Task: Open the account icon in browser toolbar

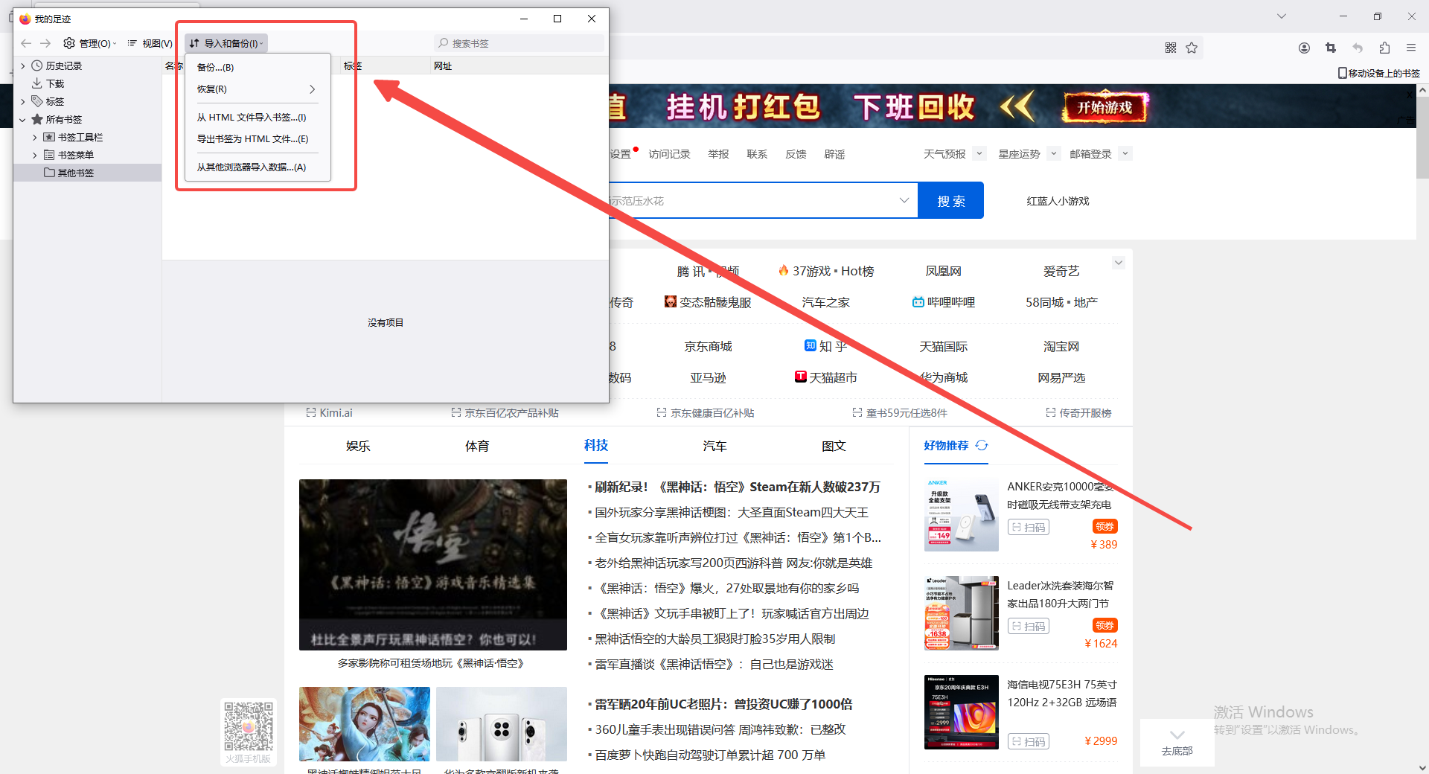Action: (1304, 48)
